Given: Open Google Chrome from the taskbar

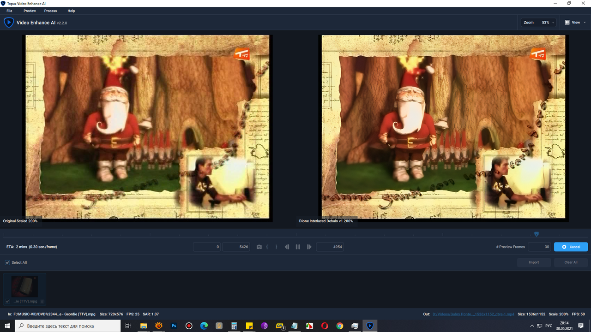Looking at the screenshot, I should [340, 326].
